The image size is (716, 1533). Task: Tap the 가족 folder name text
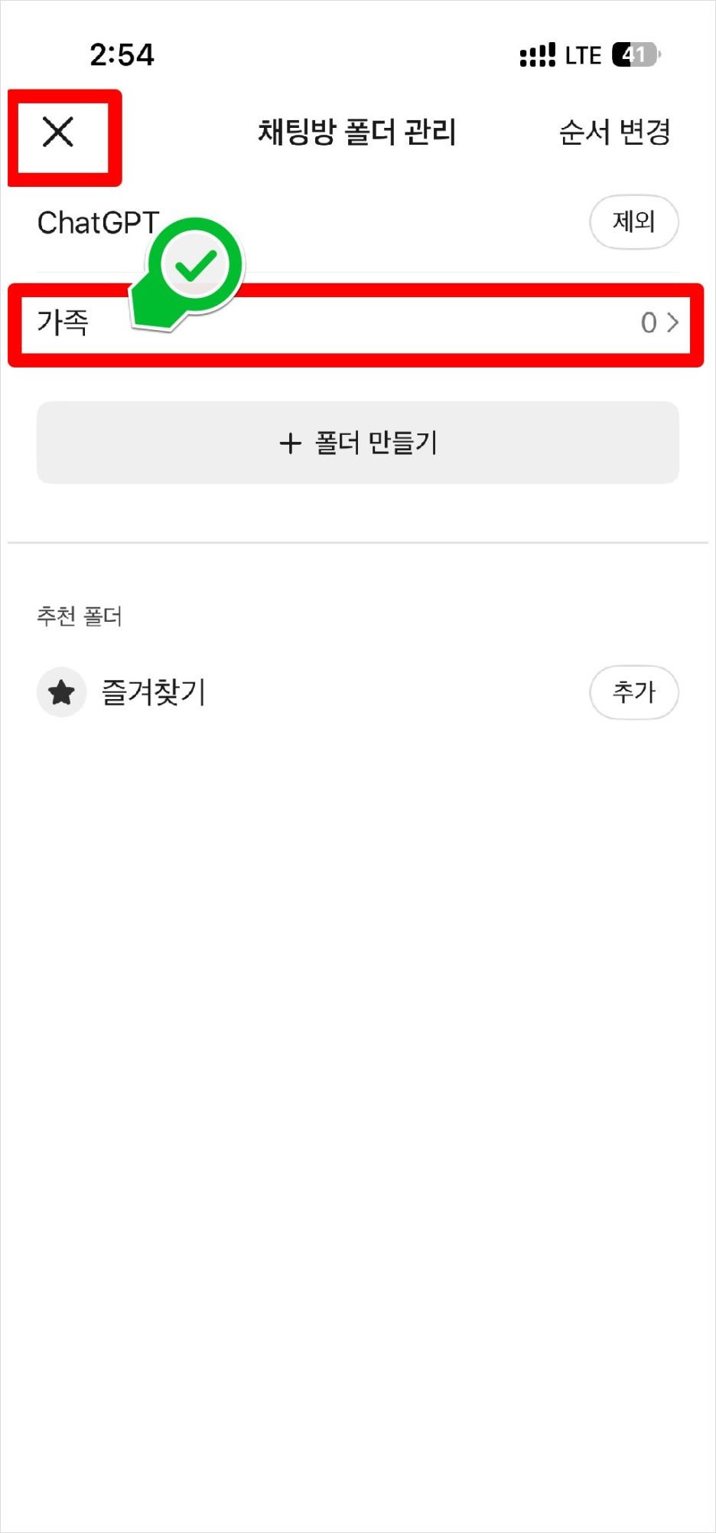[63, 322]
